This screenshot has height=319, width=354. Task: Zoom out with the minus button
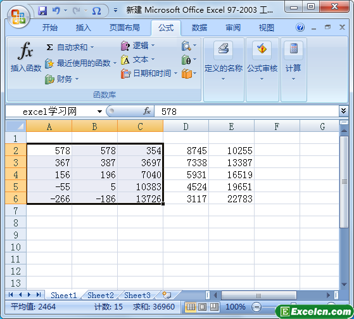[256, 307]
